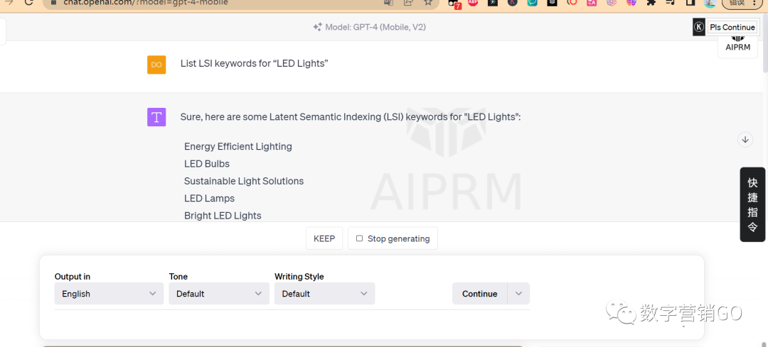Click the browser address bar URL
Viewport: 768px width, 347px height.
(x=146, y=2)
